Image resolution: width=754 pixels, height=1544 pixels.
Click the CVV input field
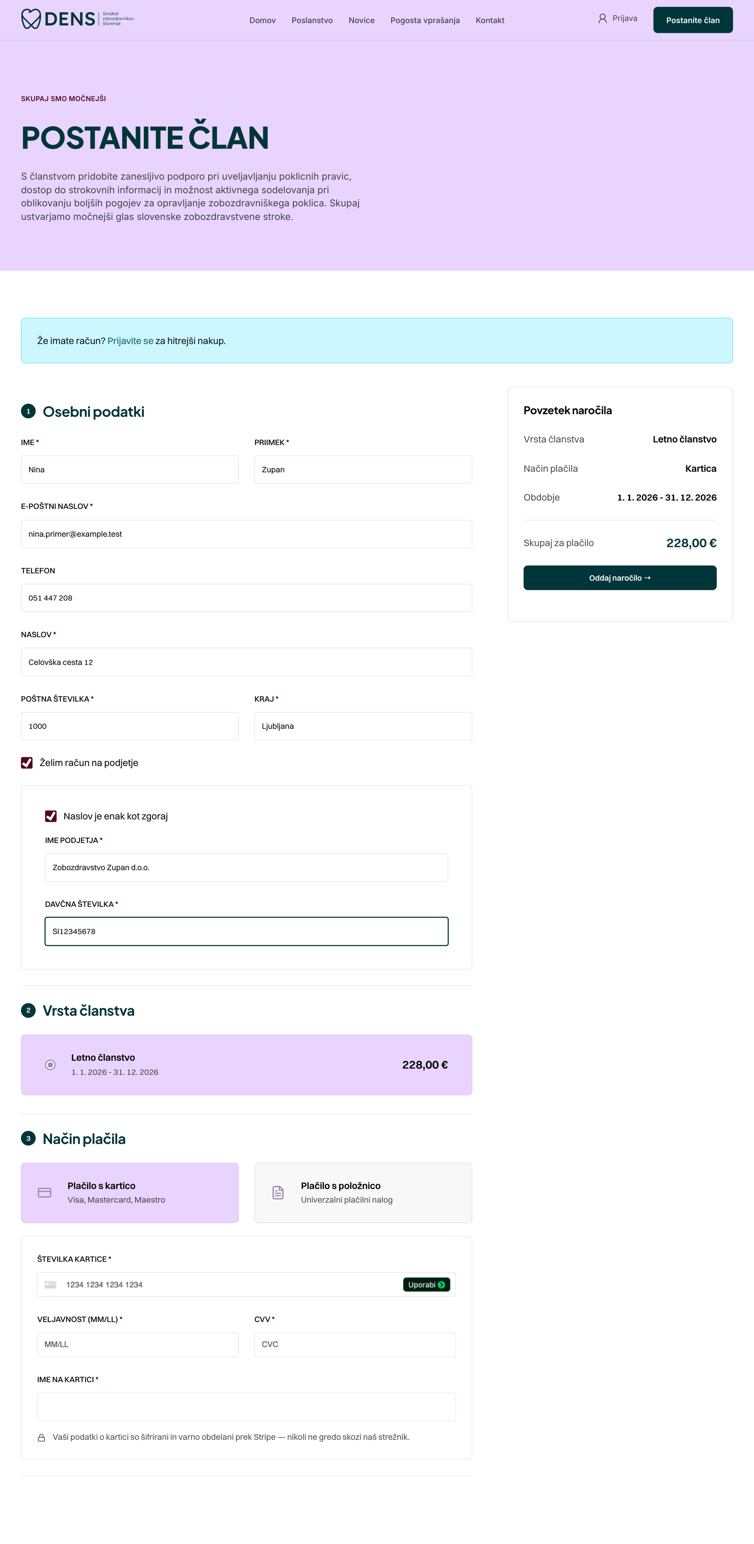click(x=355, y=1345)
